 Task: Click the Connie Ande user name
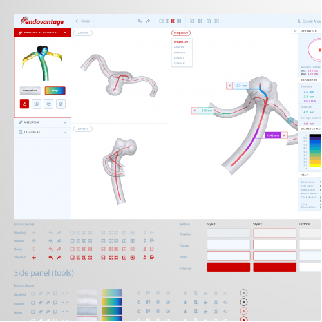tap(312, 21)
